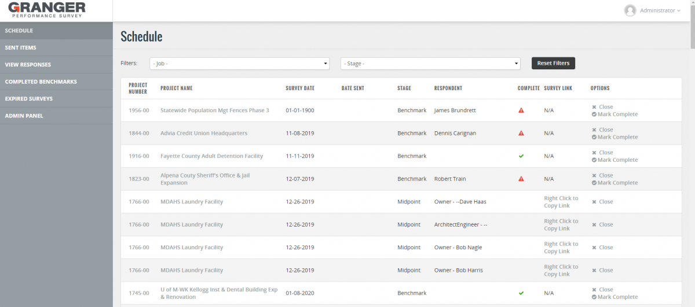Close the Dave Haas Midpoint survey
Viewport: 695px width, 307px height.
tap(602, 202)
